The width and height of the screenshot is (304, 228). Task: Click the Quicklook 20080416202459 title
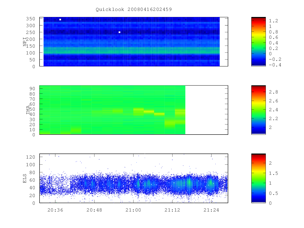coord(134,9)
